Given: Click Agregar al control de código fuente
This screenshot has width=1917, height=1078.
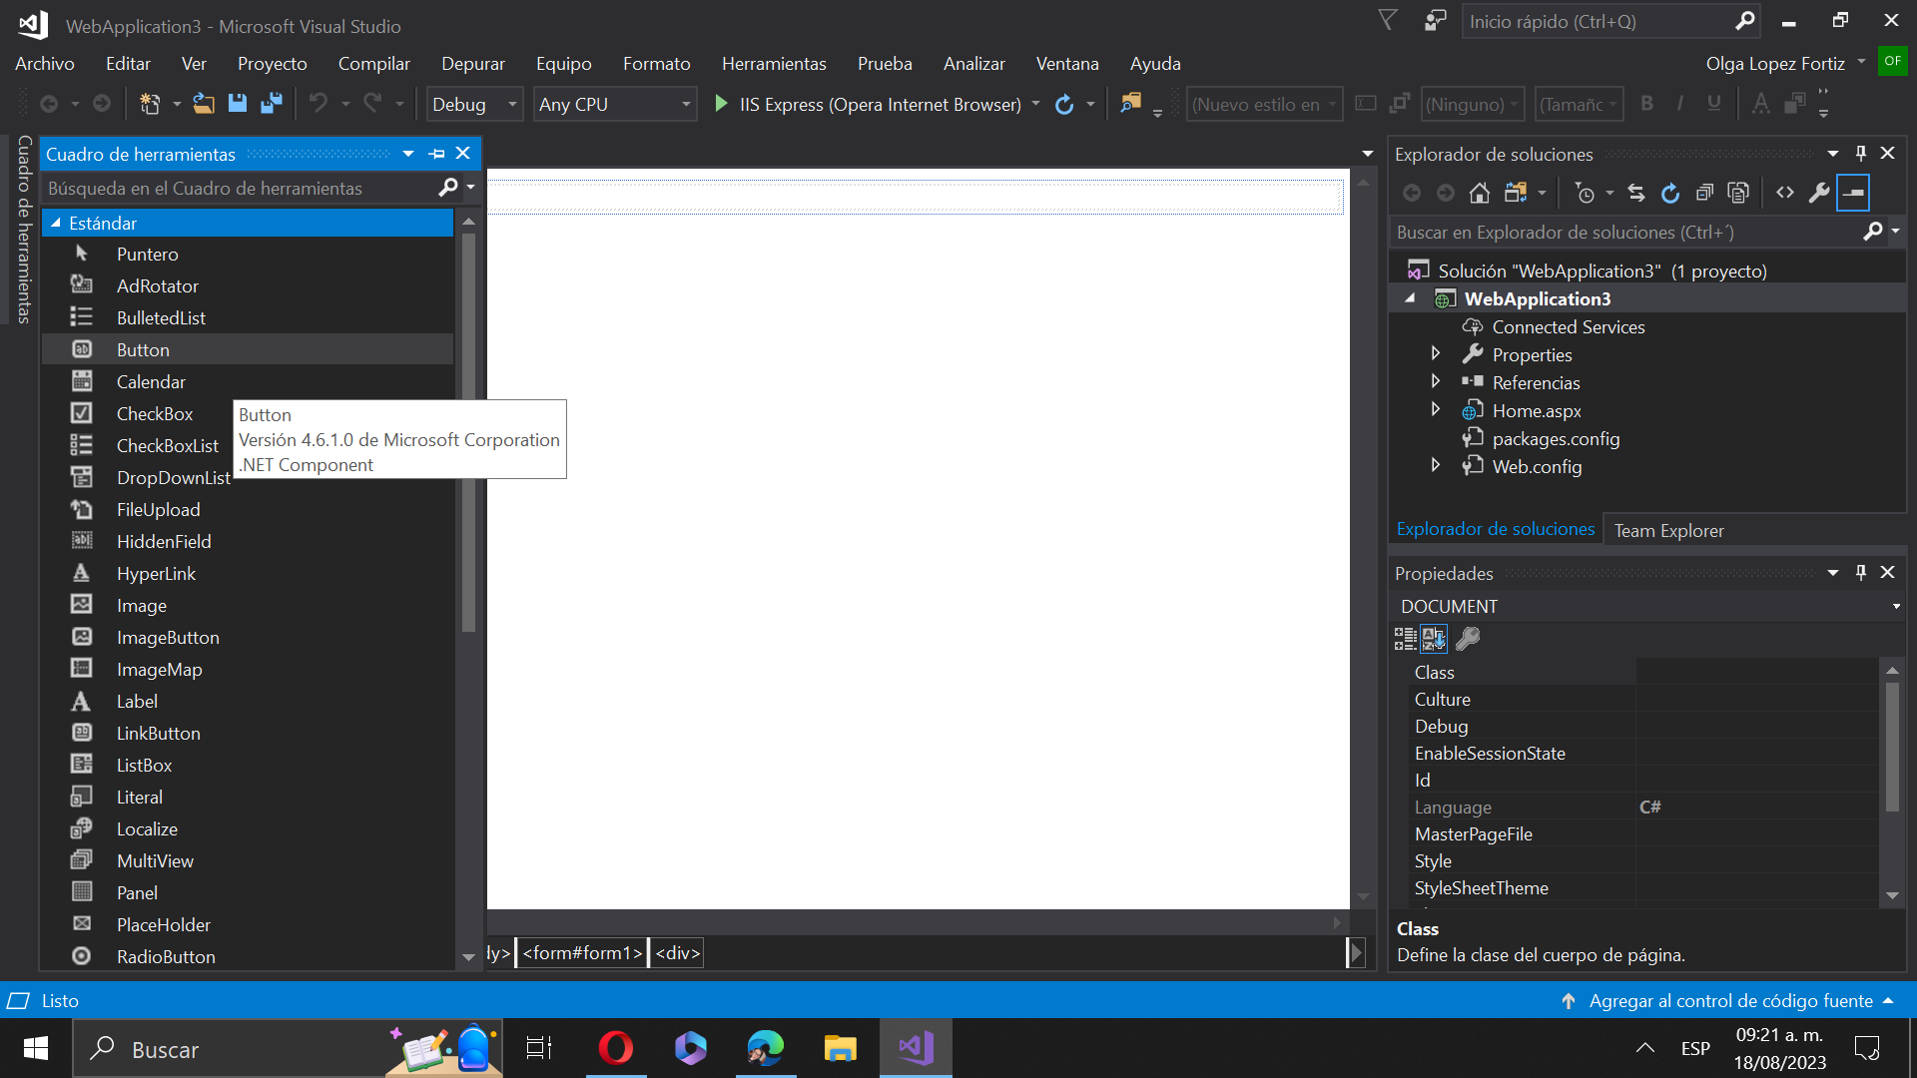Looking at the screenshot, I should point(1730,1000).
